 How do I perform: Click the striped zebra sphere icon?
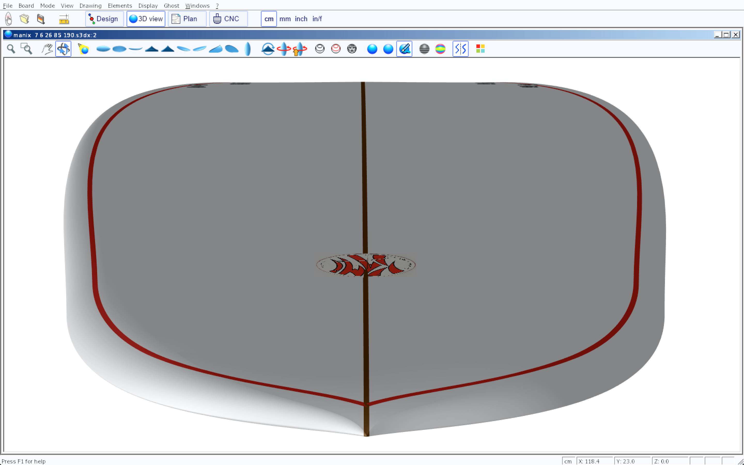click(424, 49)
